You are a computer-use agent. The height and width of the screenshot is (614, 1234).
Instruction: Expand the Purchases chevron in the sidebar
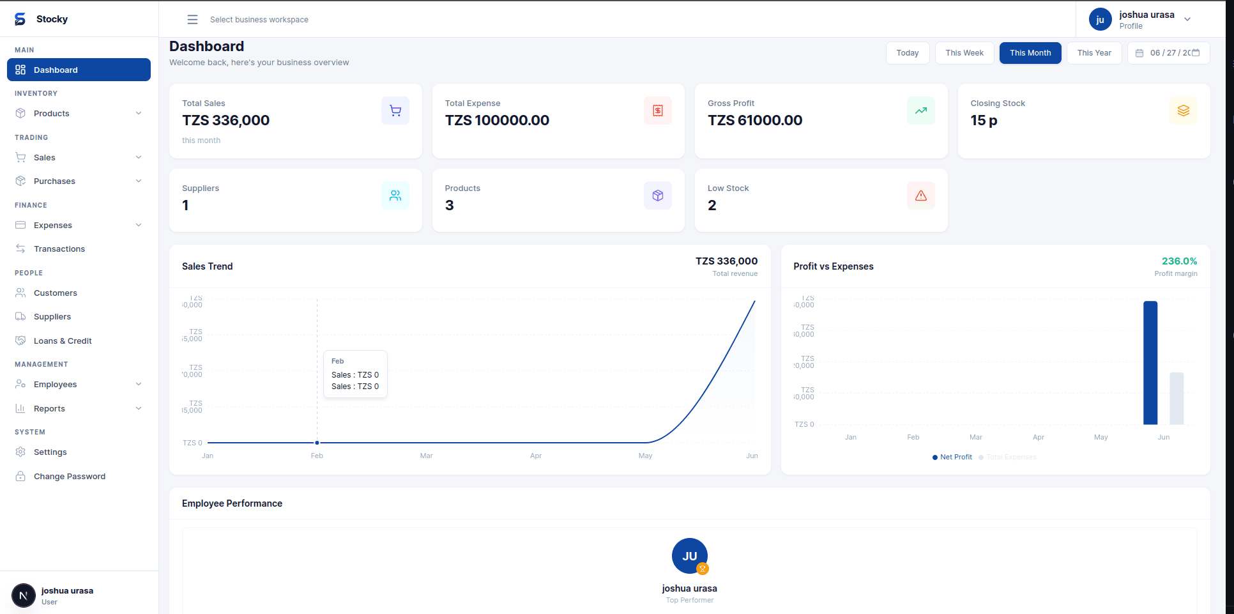pyautogui.click(x=139, y=181)
